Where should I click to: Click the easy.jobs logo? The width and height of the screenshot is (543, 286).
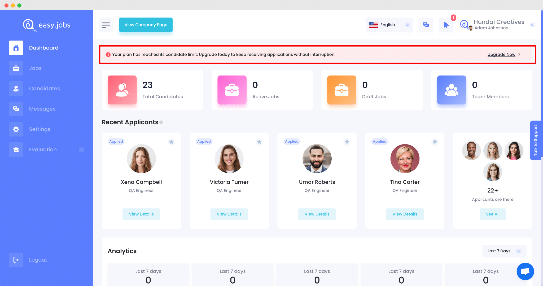coord(47,25)
